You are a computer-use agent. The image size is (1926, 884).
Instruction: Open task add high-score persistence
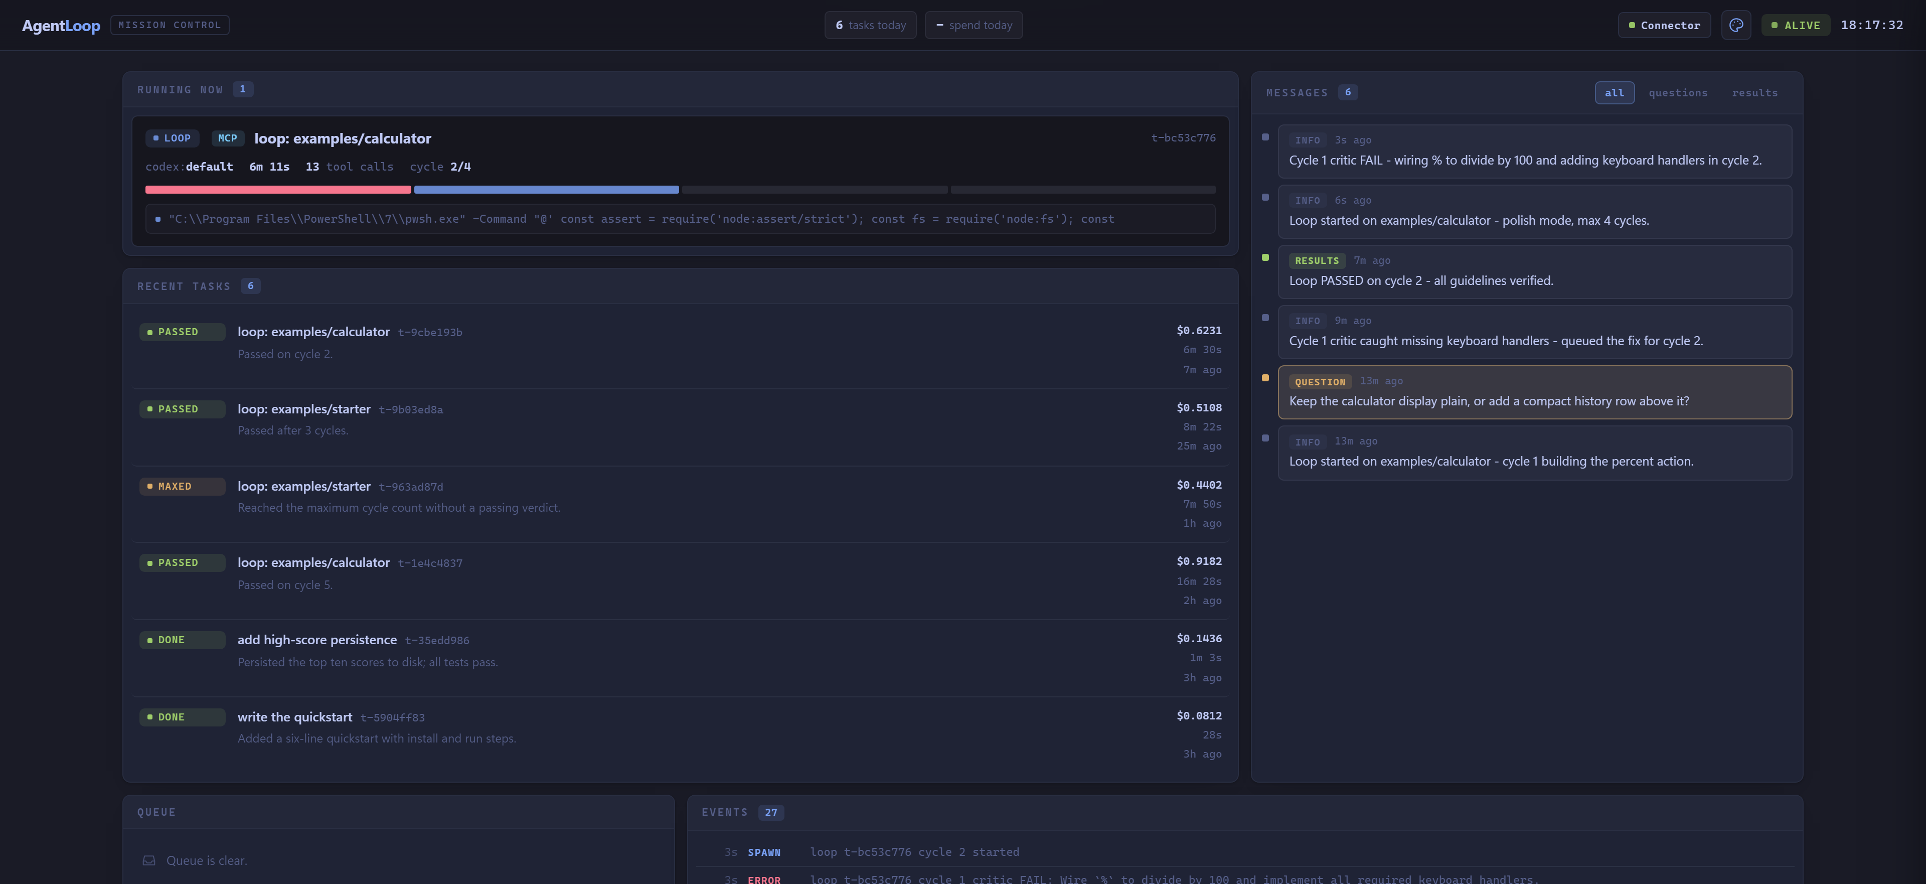coord(681,658)
